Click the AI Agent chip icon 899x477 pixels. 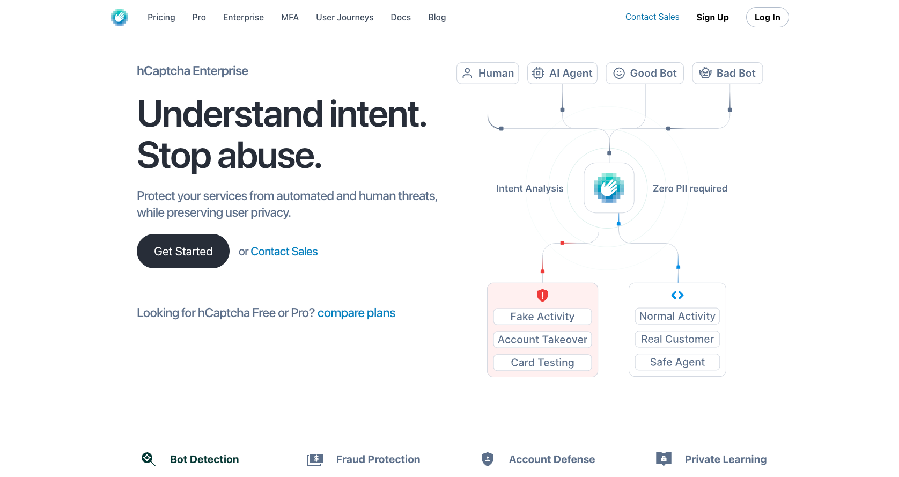[538, 73]
